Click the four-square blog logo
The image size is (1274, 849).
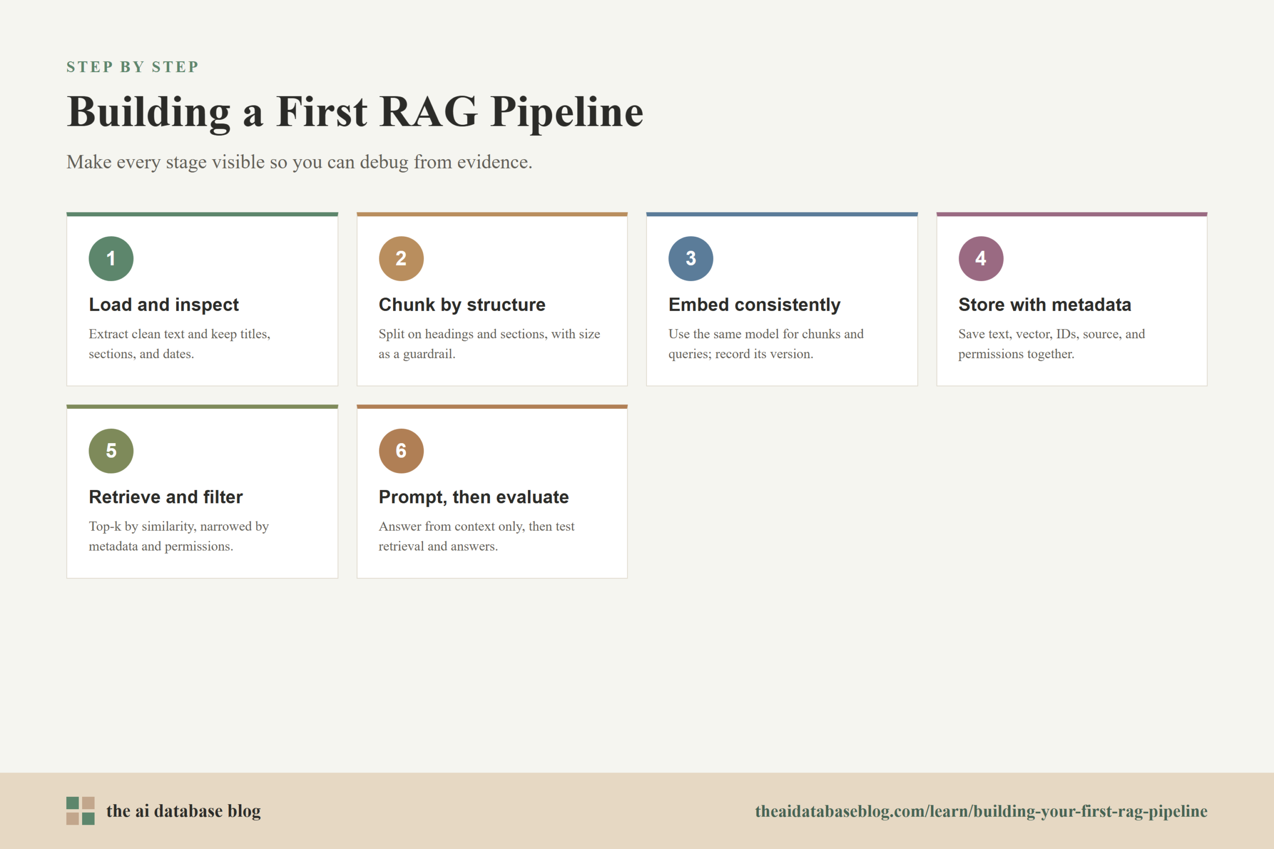coord(81,811)
